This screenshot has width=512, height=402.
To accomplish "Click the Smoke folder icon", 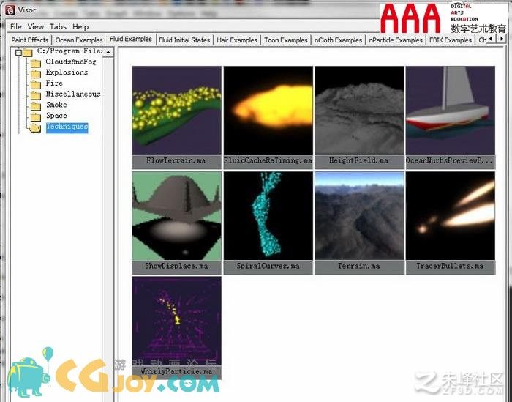I will click(x=36, y=105).
